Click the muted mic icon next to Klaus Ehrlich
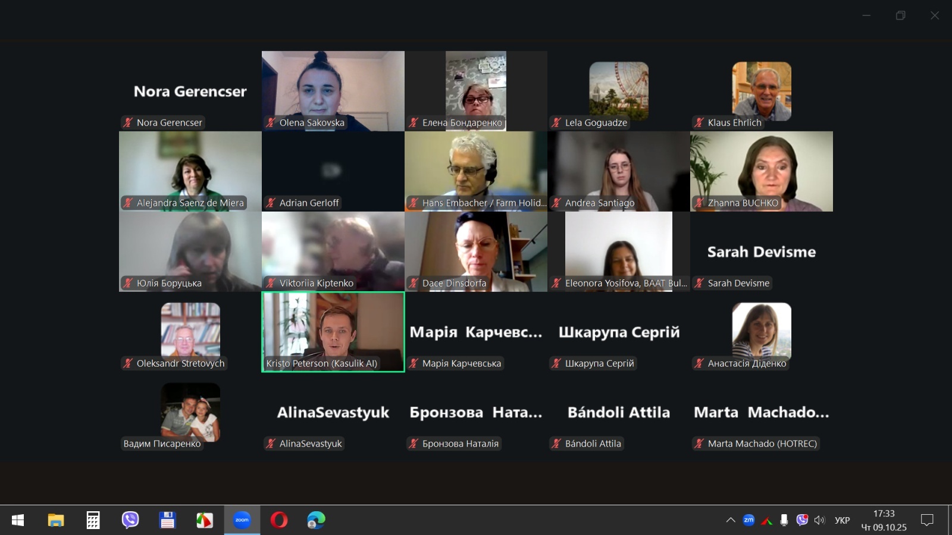The width and height of the screenshot is (952, 535). (699, 122)
